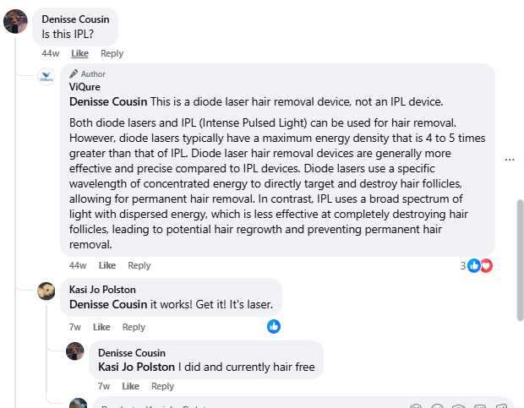Image resolution: width=524 pixels, height=408 pixels.
Task: Open ViQure page profile picture
Action: tap(46, 77)
